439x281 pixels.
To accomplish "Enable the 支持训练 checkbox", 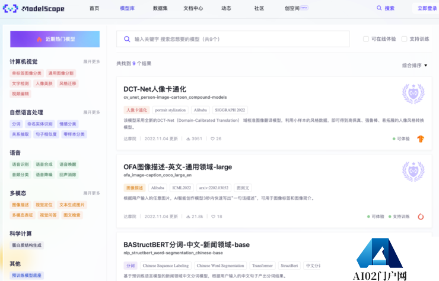I will (404, 39).
